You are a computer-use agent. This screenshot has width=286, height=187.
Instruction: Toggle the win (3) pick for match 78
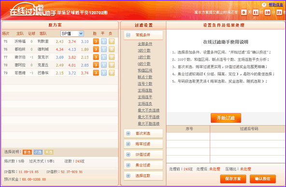(x=96, y=65)
